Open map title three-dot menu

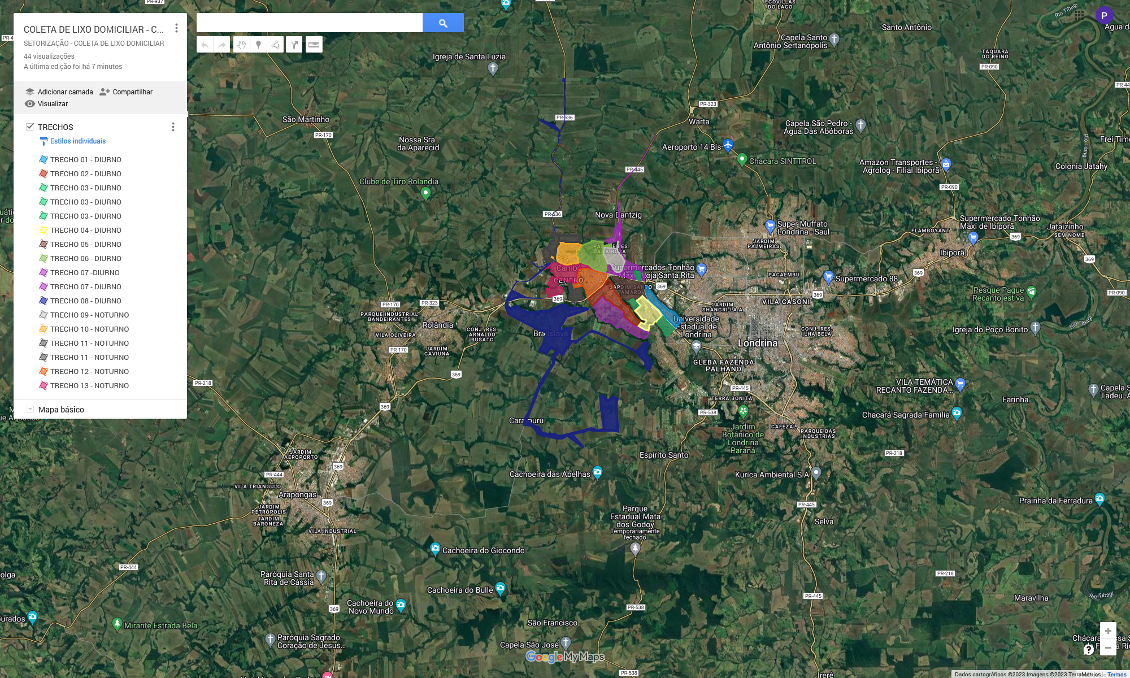[176, 28]
